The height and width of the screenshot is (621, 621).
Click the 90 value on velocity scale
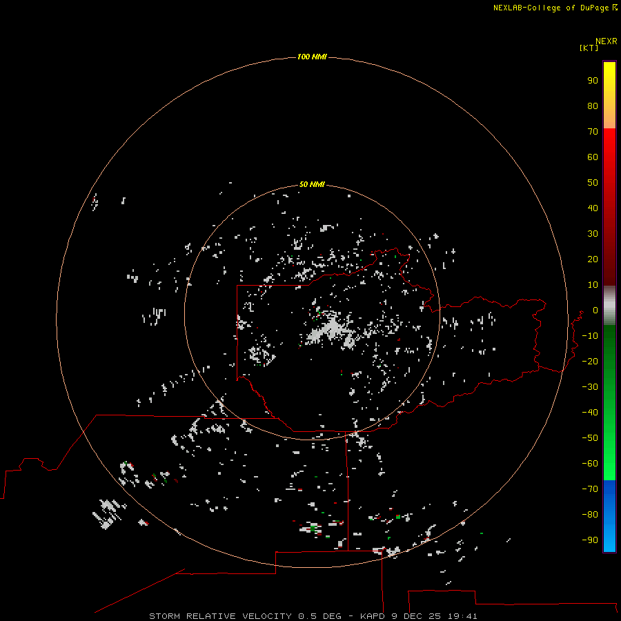click(593, 81)
